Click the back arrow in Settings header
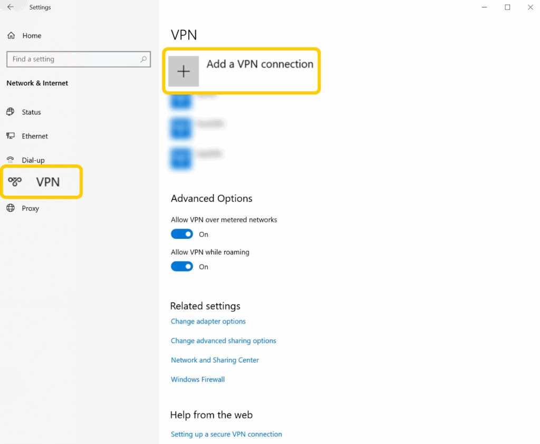The height and width of the screenshot is (444, 540). click(11, 7)
